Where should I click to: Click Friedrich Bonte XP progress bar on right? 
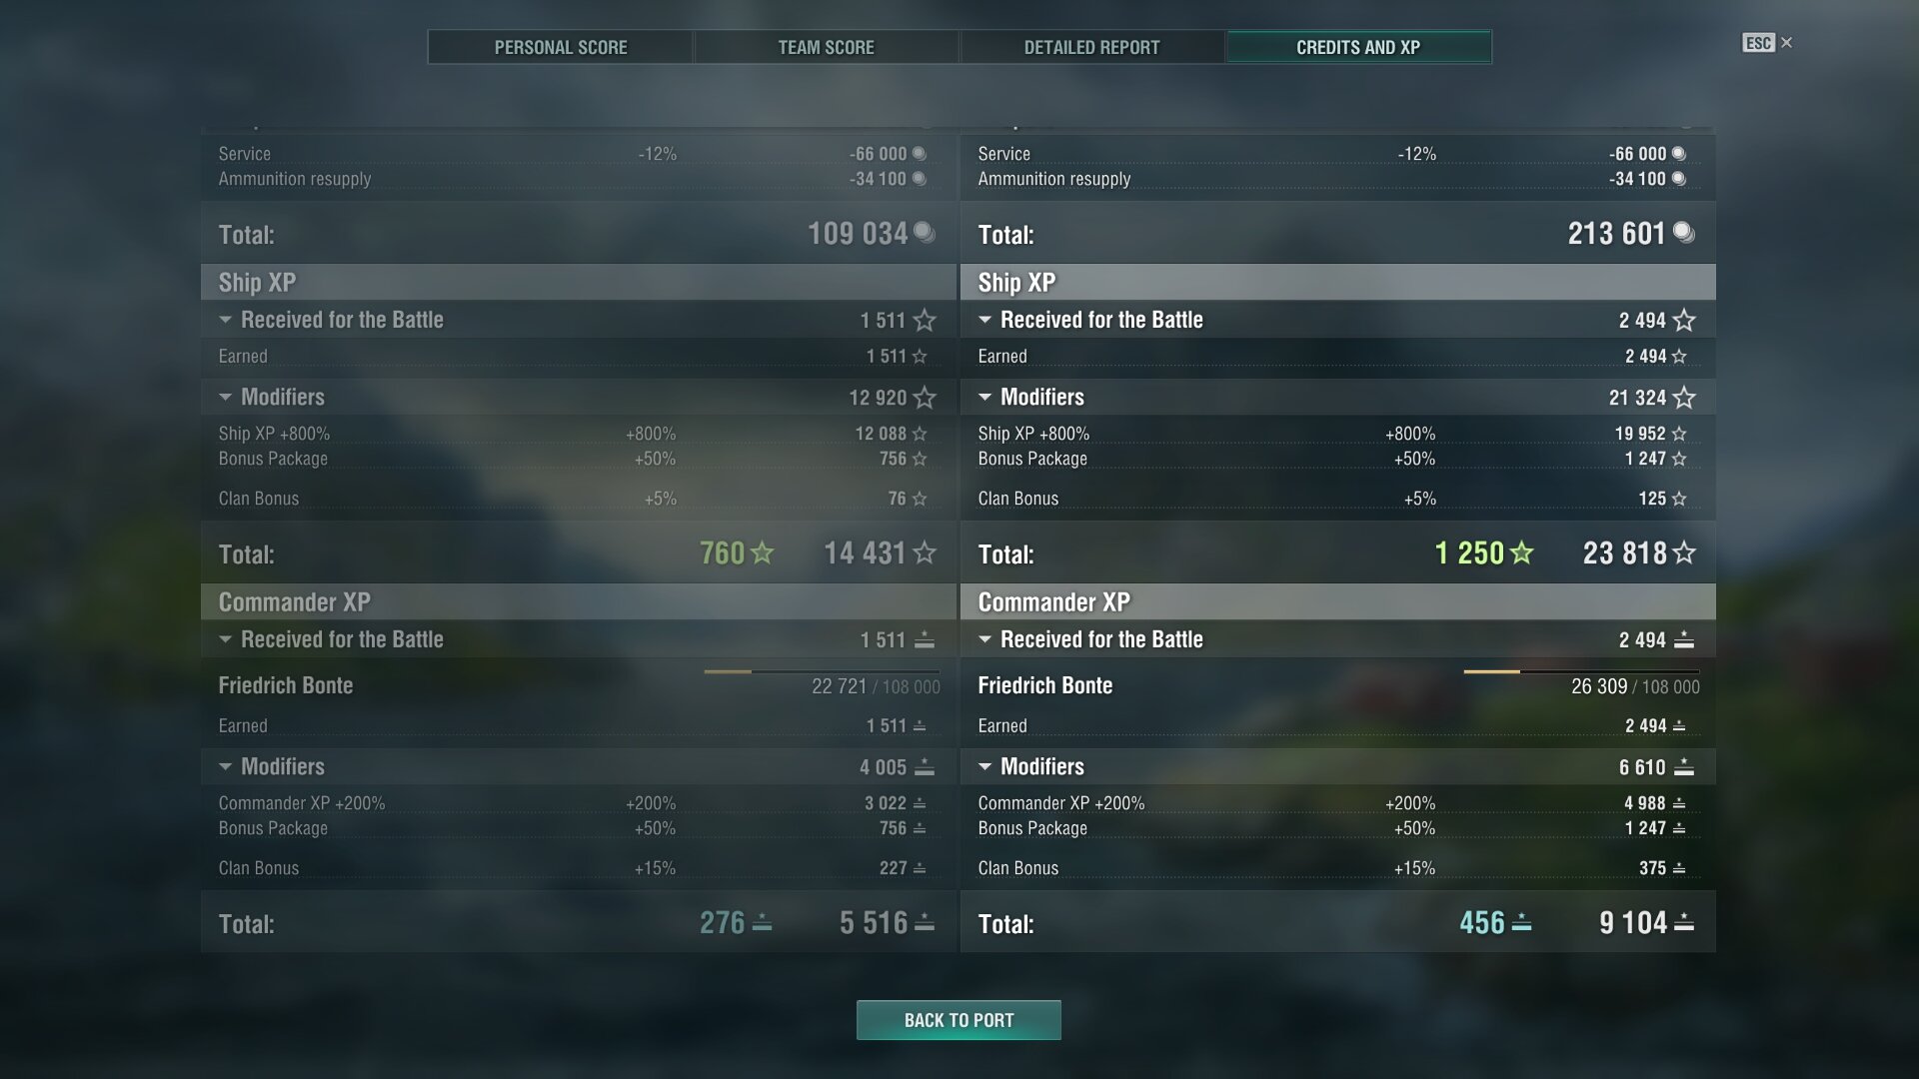tap(1581, 671)
